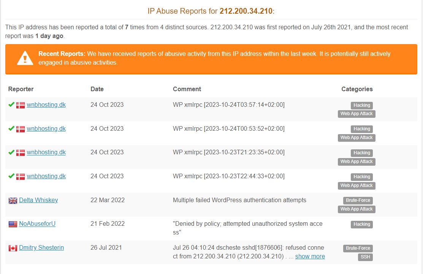Click the green checkmark in the first wnbhosting.dk row
The height and width of the screenshot is (274, 423).
(x=11, y=105)
